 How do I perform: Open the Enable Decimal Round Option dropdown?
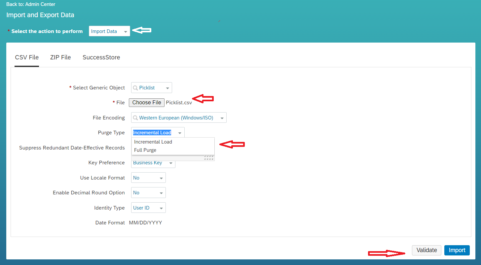click(x=148, y=192)
